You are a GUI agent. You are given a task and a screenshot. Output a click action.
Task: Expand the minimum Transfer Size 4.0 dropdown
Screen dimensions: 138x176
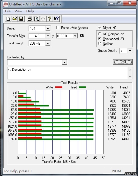[x=48, y=36]
